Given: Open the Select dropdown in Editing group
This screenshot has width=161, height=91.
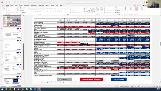Looking at the screenshot, I should 117,12.
